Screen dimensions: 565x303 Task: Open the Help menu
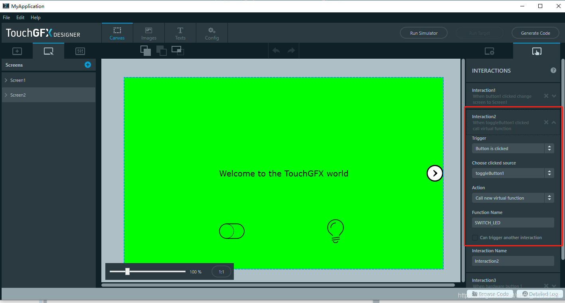point(36,18)
